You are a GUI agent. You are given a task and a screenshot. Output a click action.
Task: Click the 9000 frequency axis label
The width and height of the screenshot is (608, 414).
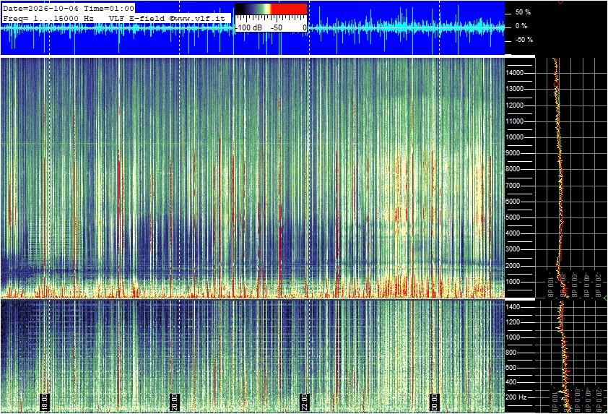pyautogui.click(x=513, y=153)
